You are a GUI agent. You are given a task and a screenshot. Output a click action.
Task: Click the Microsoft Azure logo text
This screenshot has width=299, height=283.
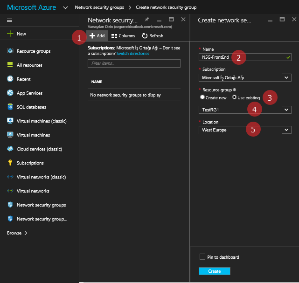pyautogui.click(x=31, y=7)
